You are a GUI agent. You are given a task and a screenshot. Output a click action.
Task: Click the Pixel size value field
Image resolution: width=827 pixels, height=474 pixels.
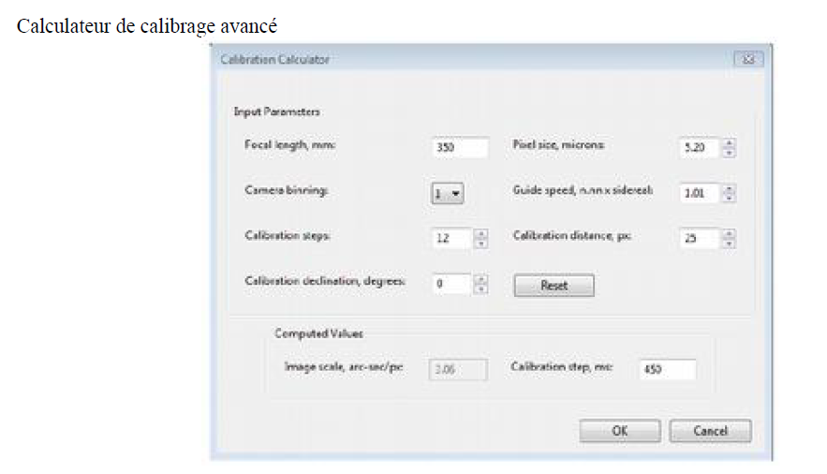click(699, 147)
